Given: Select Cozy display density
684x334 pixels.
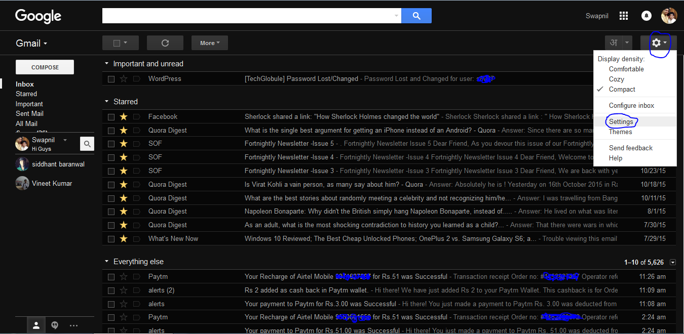Looking at the screenshot, I should pyautogui.click(x=617, y=79).
